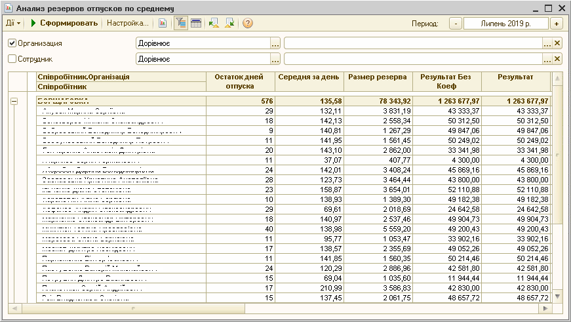Open help with the question mark icon
Screen dimensions: 571x322
(248, 23)
